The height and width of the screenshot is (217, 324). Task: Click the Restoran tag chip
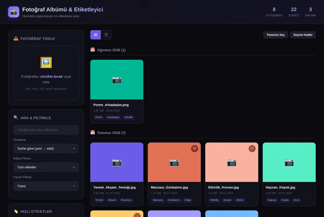click(126, 200)
